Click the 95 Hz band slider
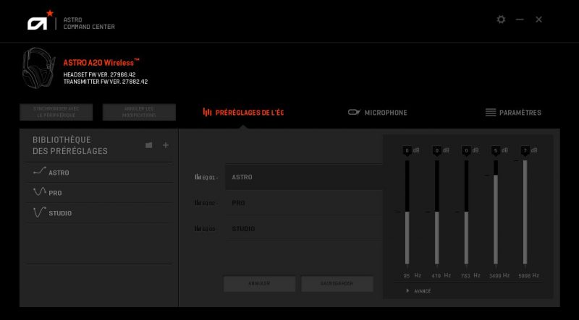Image resolution: width=579 pixels, height=320 pixels. click(x=407, y=212)
